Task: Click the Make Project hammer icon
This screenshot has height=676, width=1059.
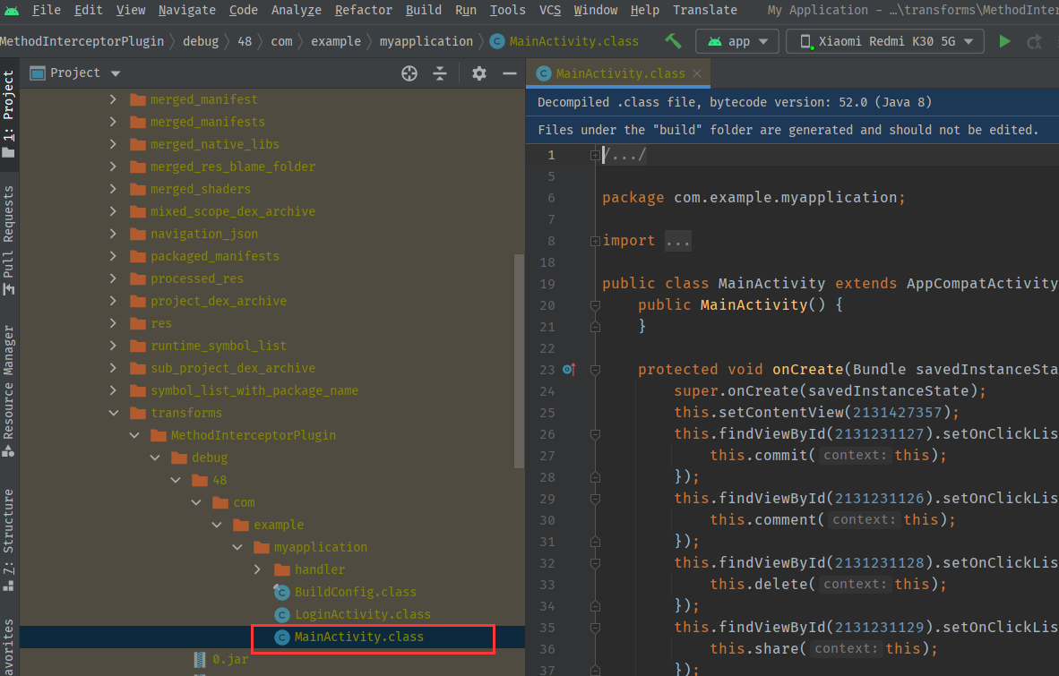Action: pos(674,41)
